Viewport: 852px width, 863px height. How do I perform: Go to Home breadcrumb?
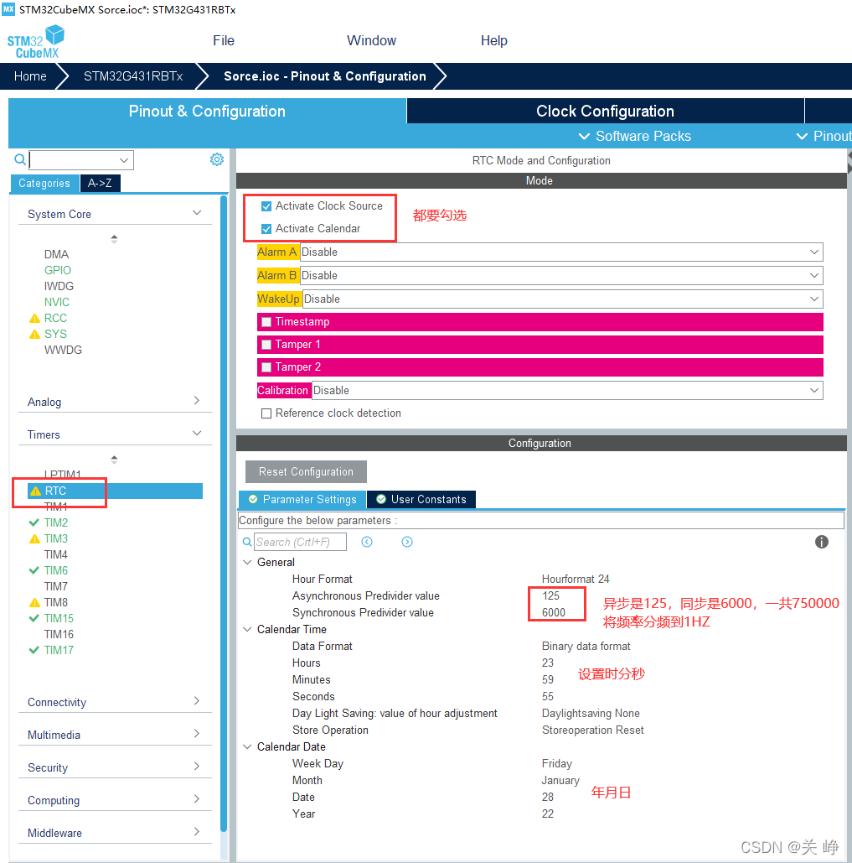pos(30,76)
